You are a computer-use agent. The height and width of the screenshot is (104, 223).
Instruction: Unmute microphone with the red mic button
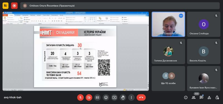point(80,98)
